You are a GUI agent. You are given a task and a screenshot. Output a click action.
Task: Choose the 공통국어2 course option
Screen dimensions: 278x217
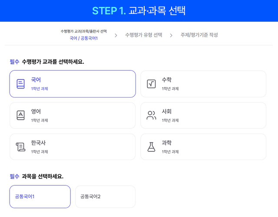coord(105,197)
